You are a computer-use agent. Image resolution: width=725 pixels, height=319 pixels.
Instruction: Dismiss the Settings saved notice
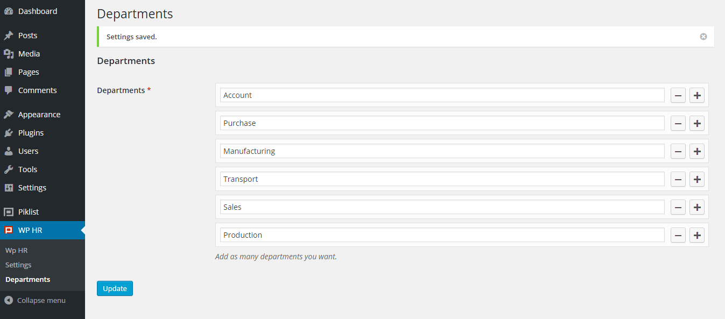click(703, 37)
